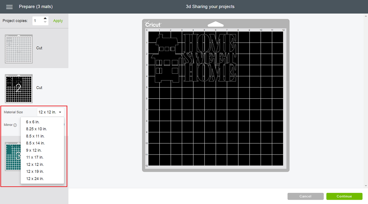Image resolution: width=368 pixels, height=204 pixels.
Task: Pick the 9 x 12 in. option
Action: [x=34, y=150]
